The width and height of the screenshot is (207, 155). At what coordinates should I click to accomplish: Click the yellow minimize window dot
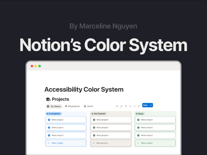pyautogui.click(x=36, y=66)
